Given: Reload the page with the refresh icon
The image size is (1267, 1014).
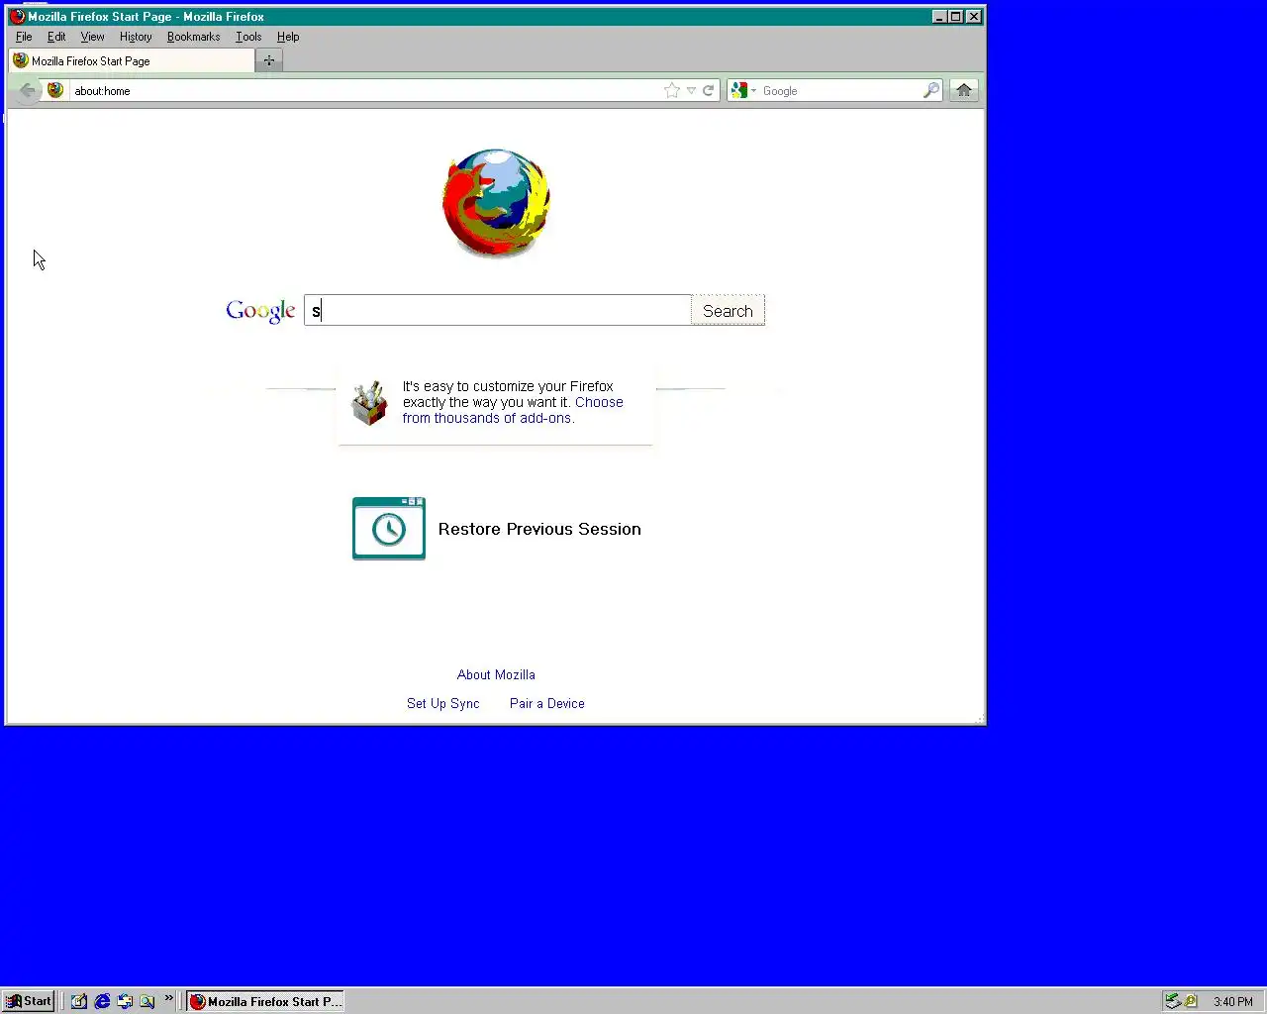Looking at the screenshot, I should tap(709, 90).
